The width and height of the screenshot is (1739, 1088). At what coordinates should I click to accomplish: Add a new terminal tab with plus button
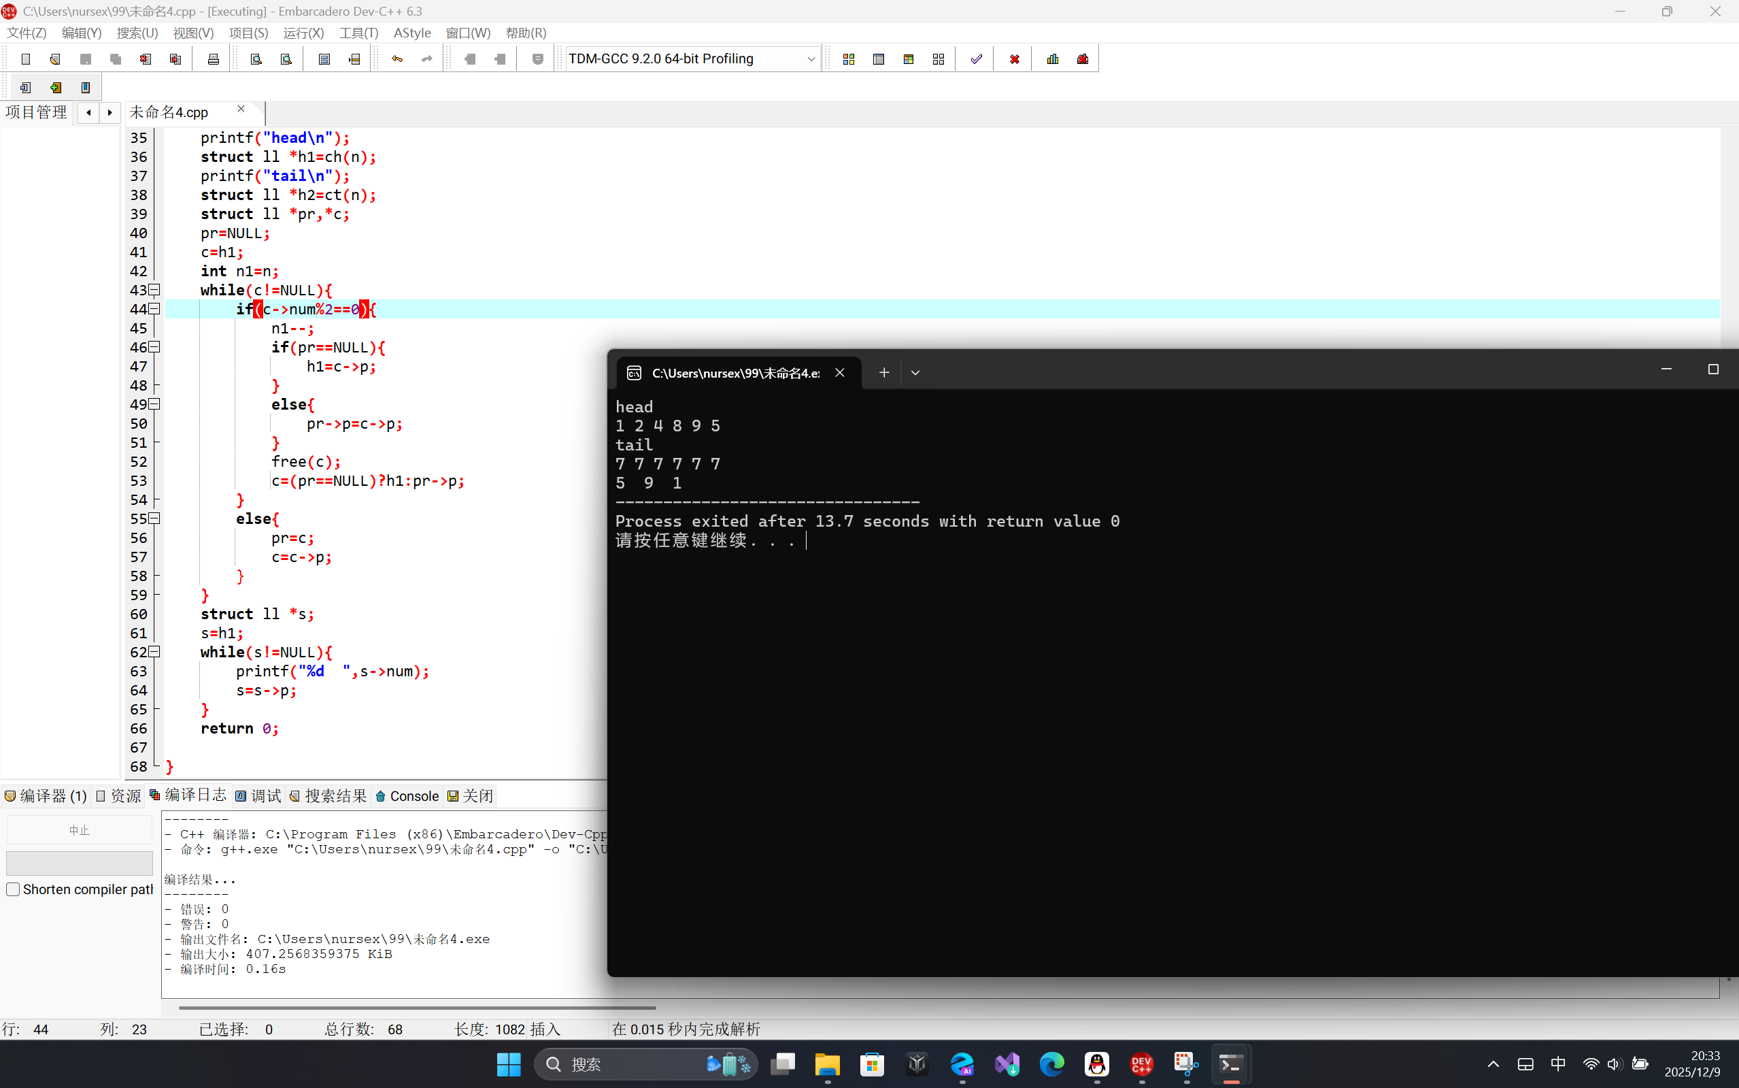884,373
